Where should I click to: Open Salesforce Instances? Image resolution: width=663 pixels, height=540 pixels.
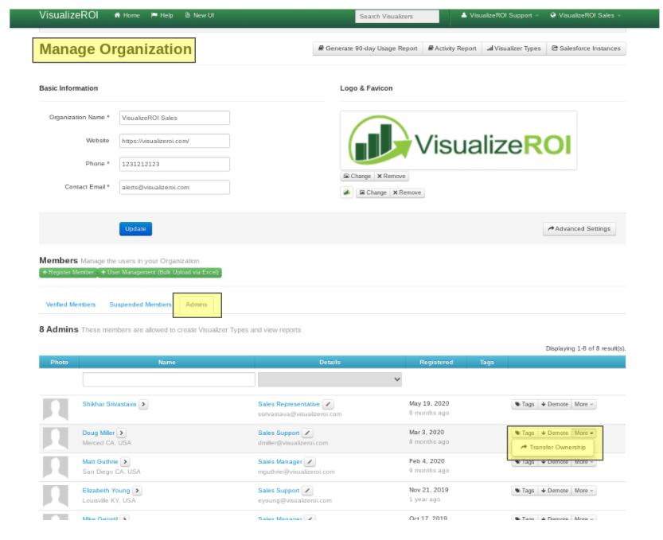pyautogui.click(x=586, y=49)
